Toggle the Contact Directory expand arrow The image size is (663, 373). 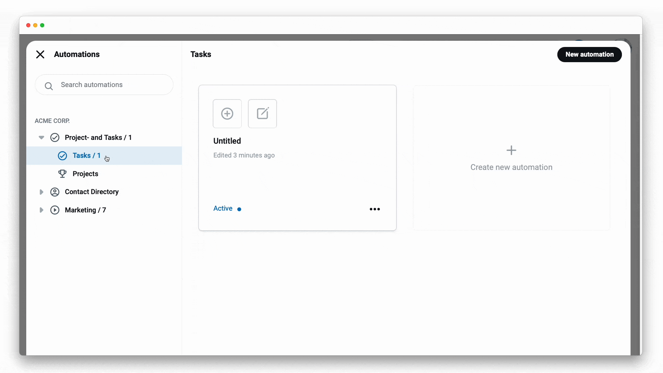click(41, 192)
